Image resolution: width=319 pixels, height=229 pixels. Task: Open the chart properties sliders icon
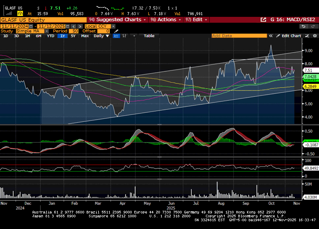click(x=307, y=36)
